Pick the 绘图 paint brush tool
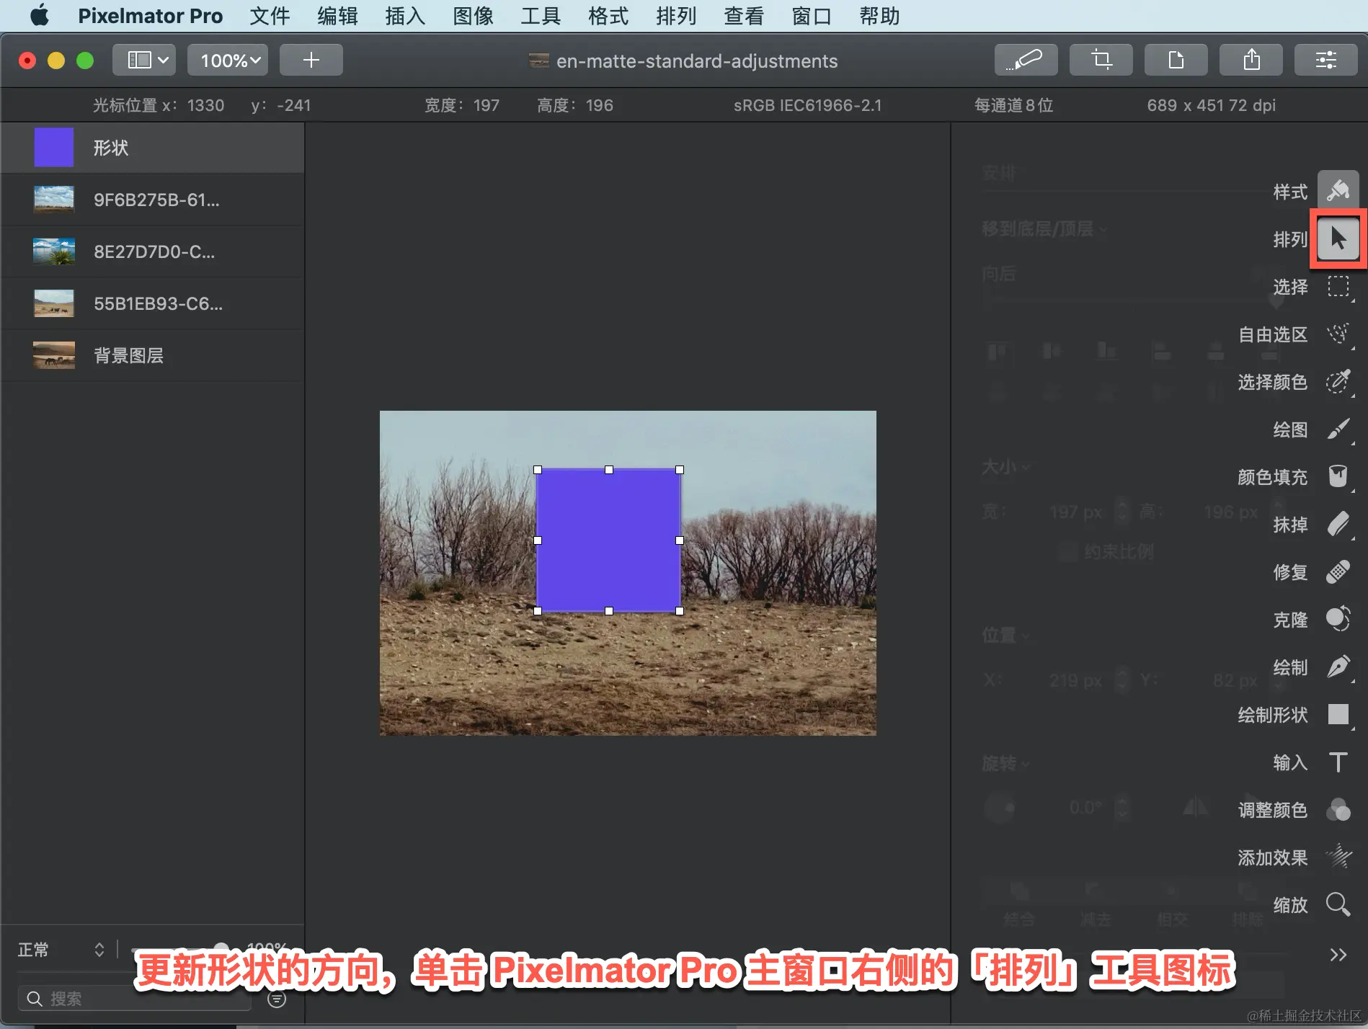This screenshot has height=1029, width=1368. tap(1338, 429)
